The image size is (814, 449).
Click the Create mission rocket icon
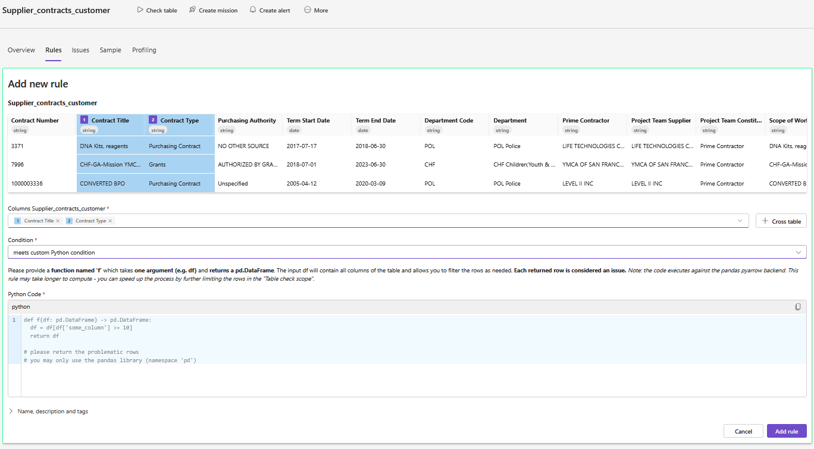(x=192, y=10)
